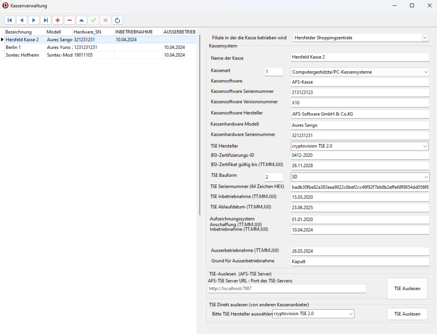Jump to the first record in the navigator
This screenshot has width=437, height=334.
coord(9,20)
